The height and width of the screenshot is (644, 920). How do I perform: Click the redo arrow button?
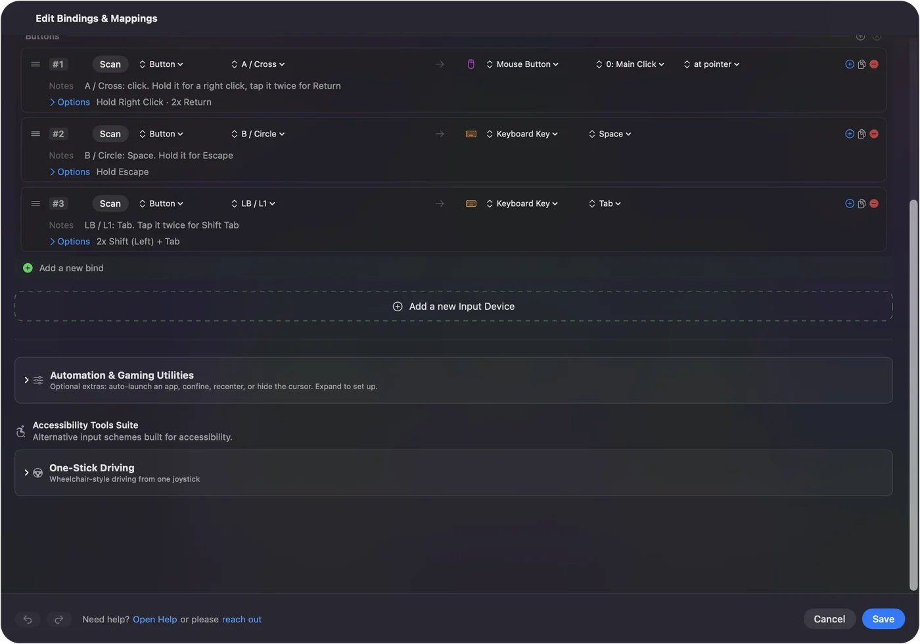58,619
